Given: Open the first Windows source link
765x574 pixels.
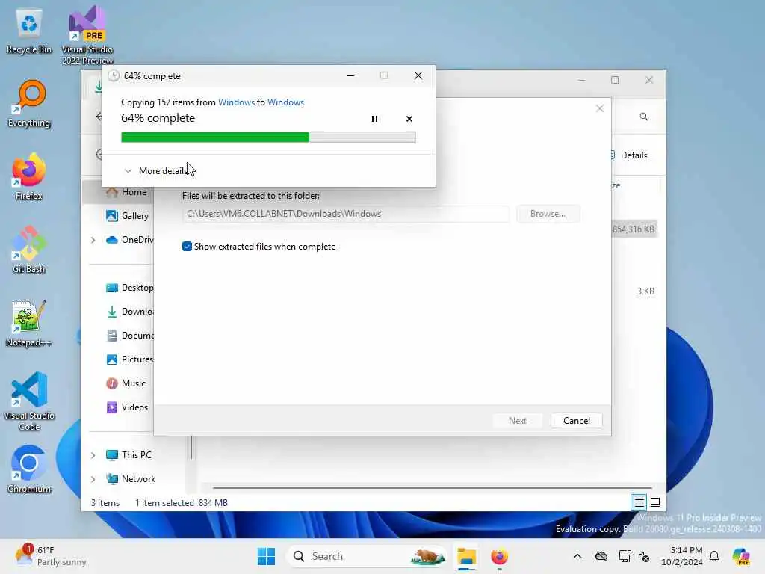Looking at the screenshot, I should [236, 102].
